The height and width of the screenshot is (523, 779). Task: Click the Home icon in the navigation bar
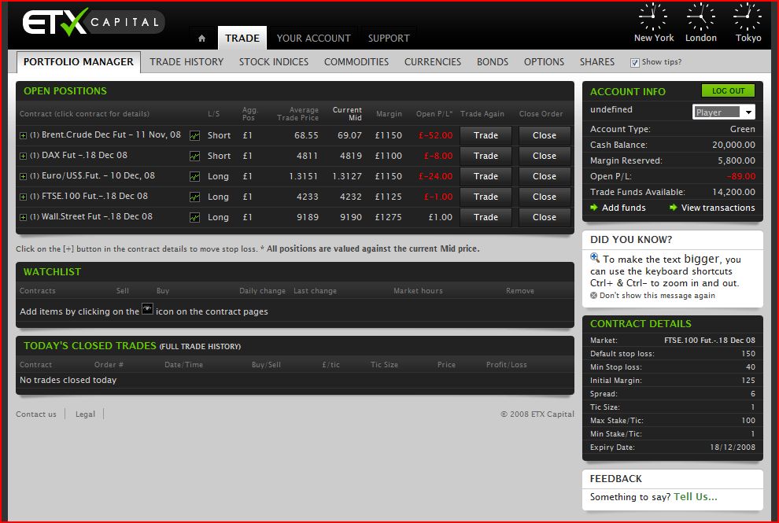coord(202,39)
